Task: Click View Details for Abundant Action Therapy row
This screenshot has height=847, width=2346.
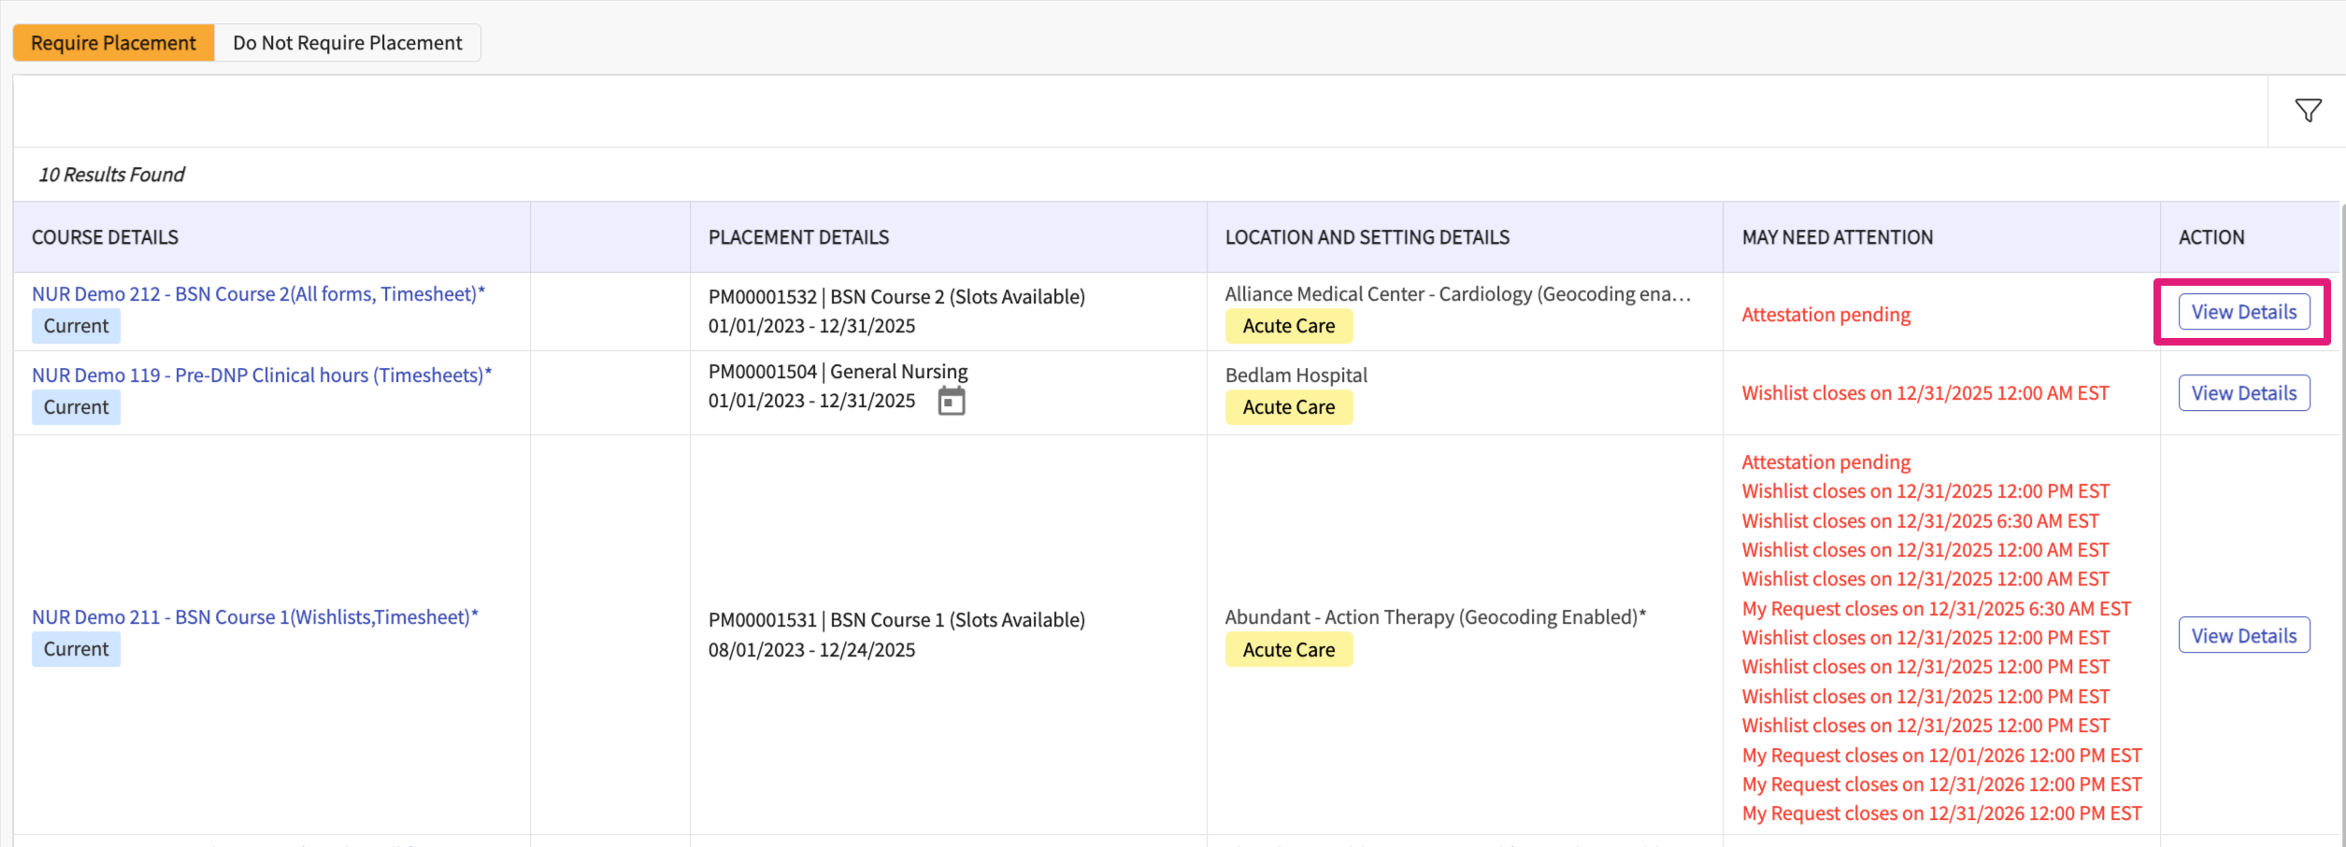Action: [2243, 636]
